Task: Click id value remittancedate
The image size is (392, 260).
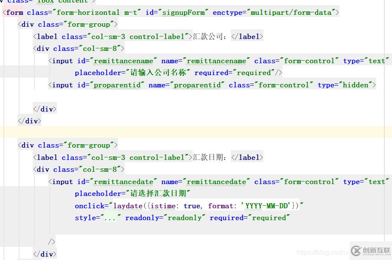Action: (123, 182)
